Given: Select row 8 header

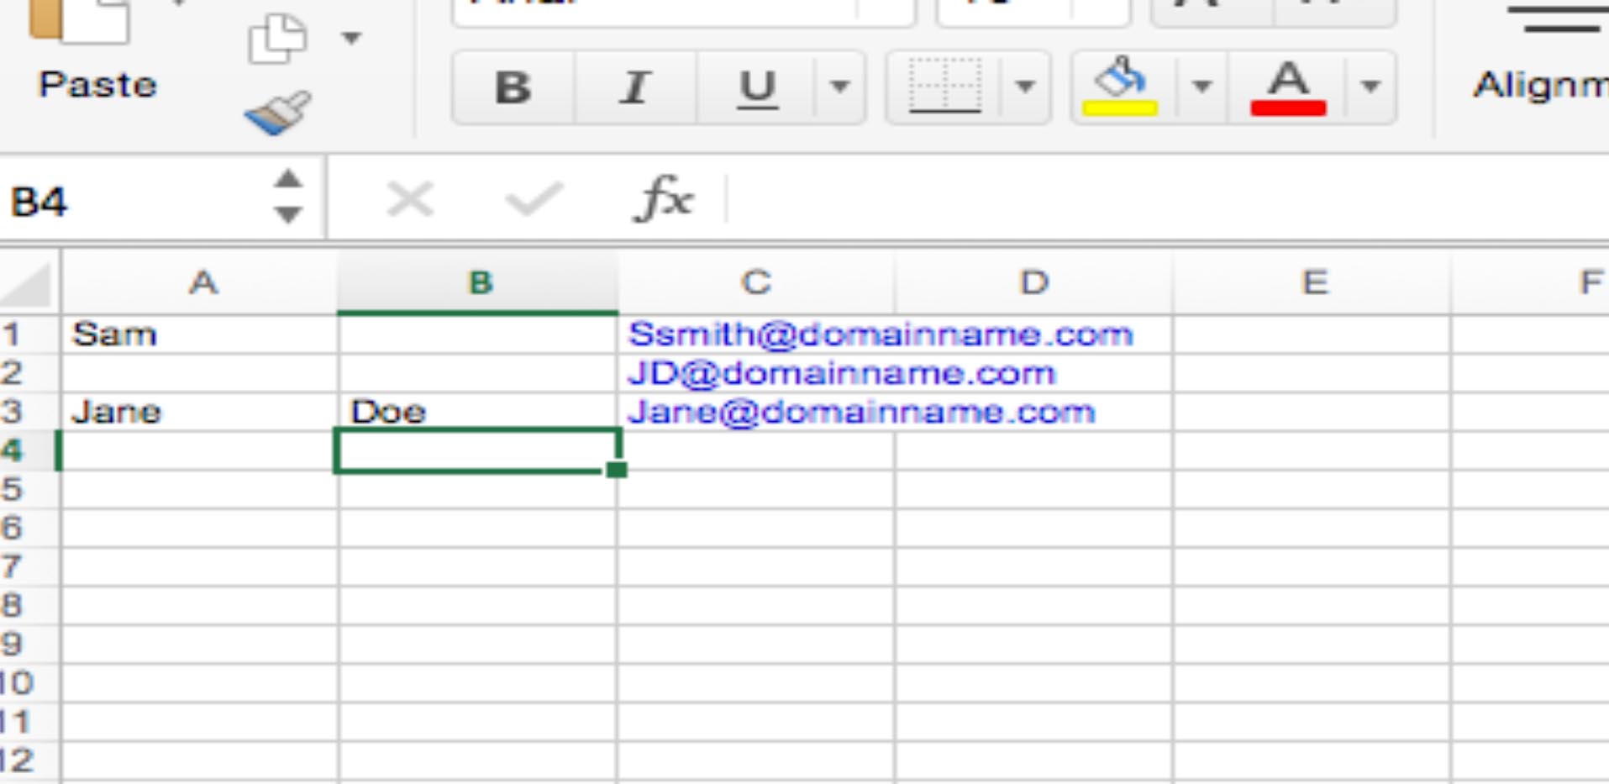Looking at the screenshot, I should coord(29,605).
